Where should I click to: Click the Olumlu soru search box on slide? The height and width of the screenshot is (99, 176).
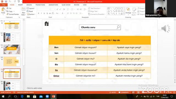(x=100, y=27)
